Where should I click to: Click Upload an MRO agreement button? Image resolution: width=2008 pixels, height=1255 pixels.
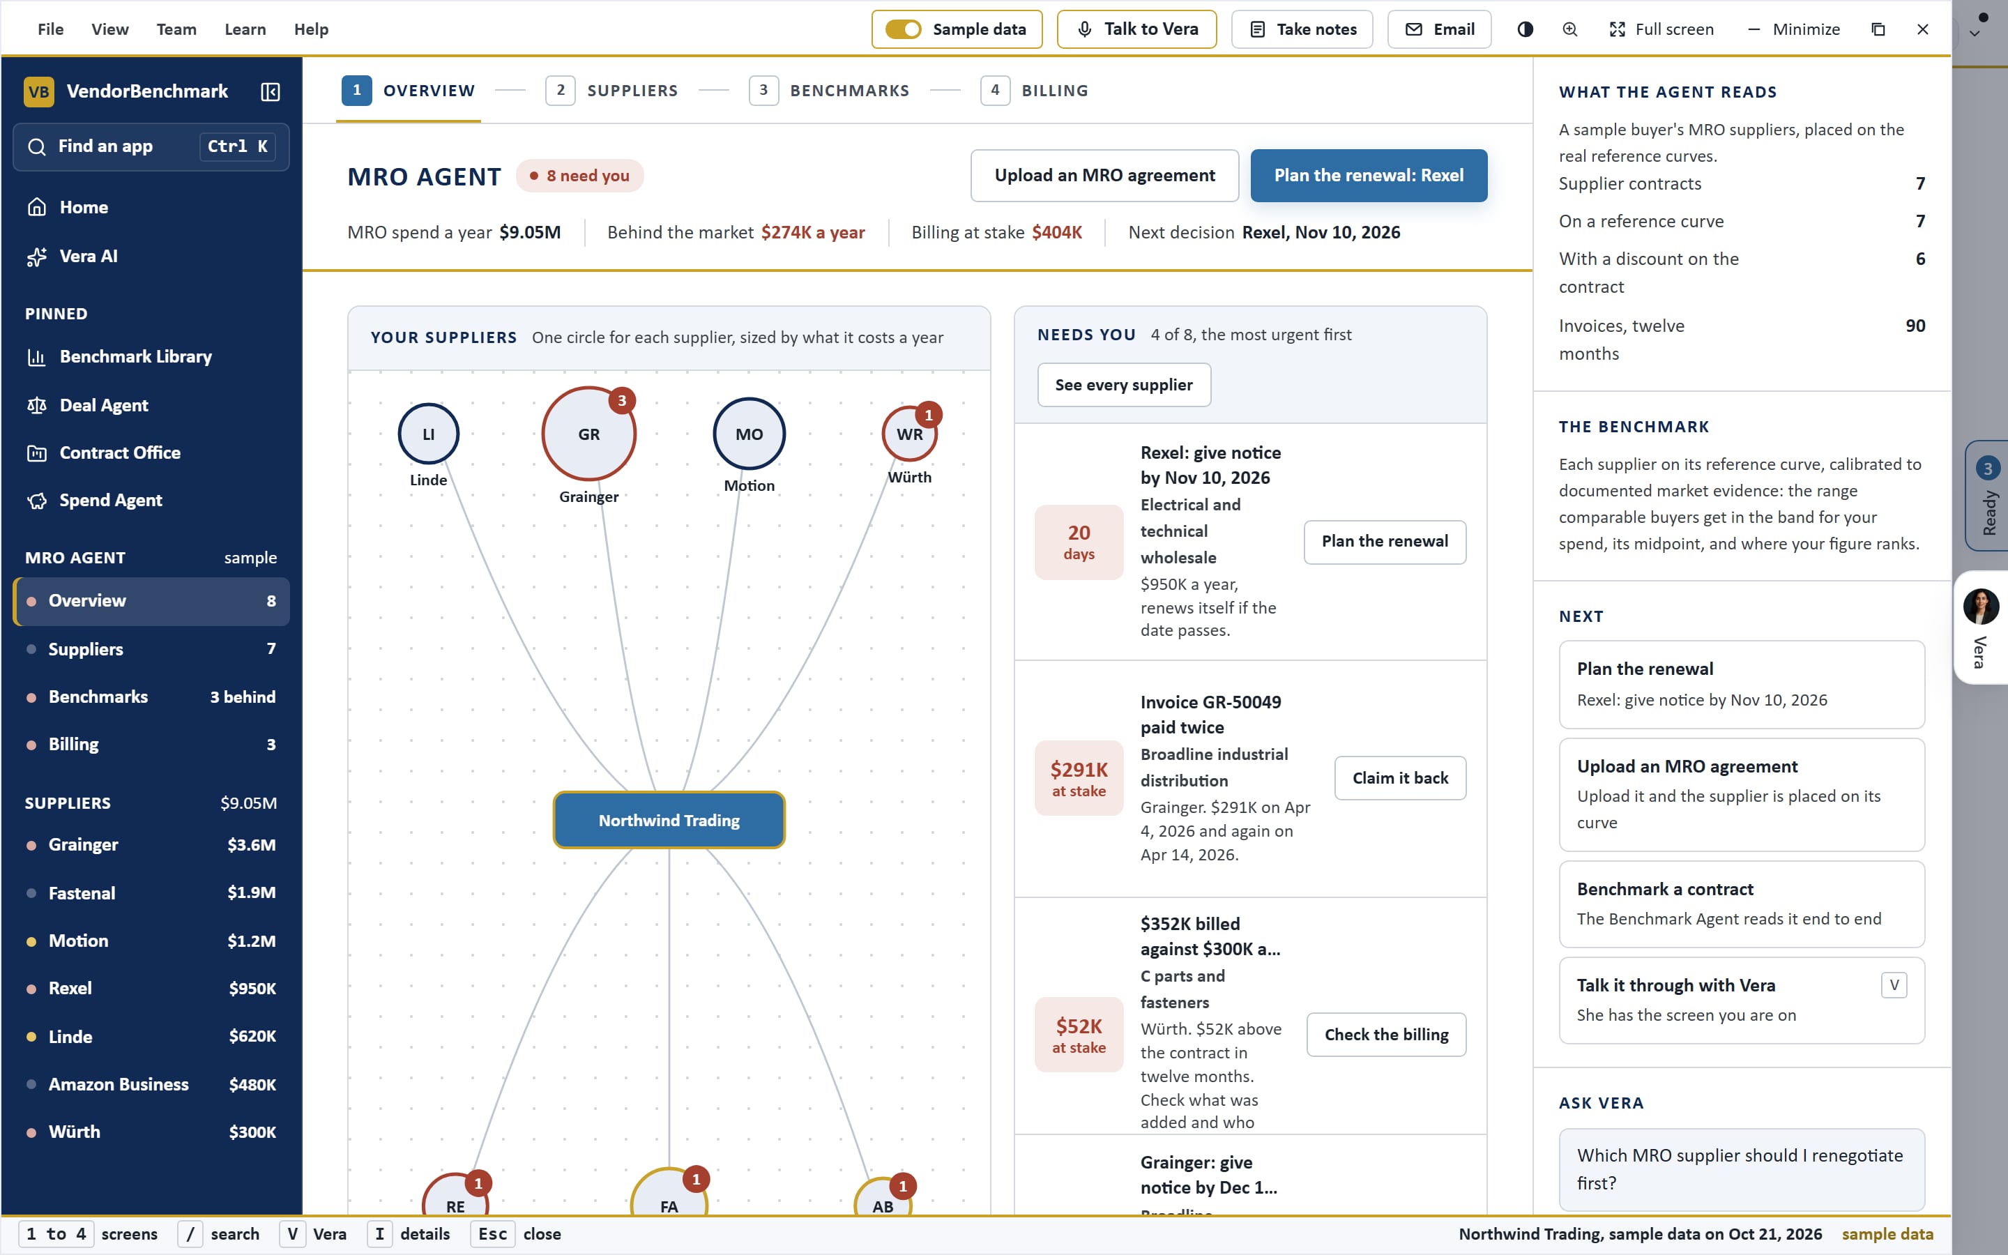(1104, 175)
